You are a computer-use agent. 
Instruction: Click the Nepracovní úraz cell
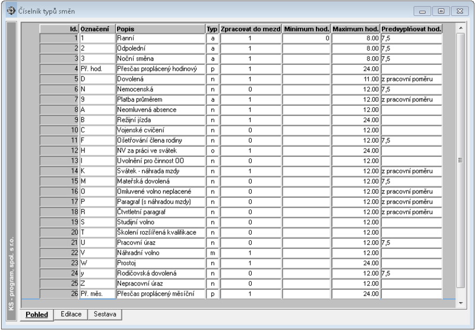[160, 284]
